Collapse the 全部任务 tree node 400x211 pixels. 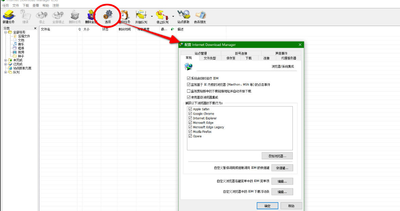(x=6, y=32)
